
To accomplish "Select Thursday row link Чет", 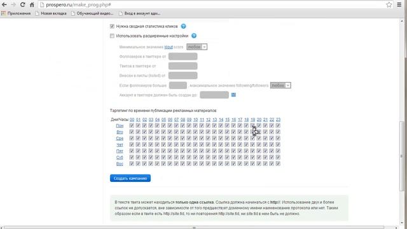I will point(120,144).
